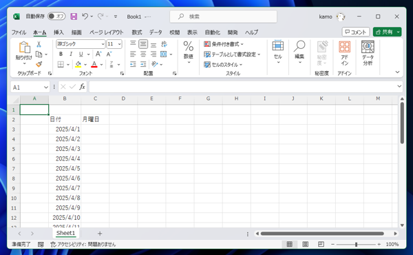Click the zoom slider handle

(356, 245)
